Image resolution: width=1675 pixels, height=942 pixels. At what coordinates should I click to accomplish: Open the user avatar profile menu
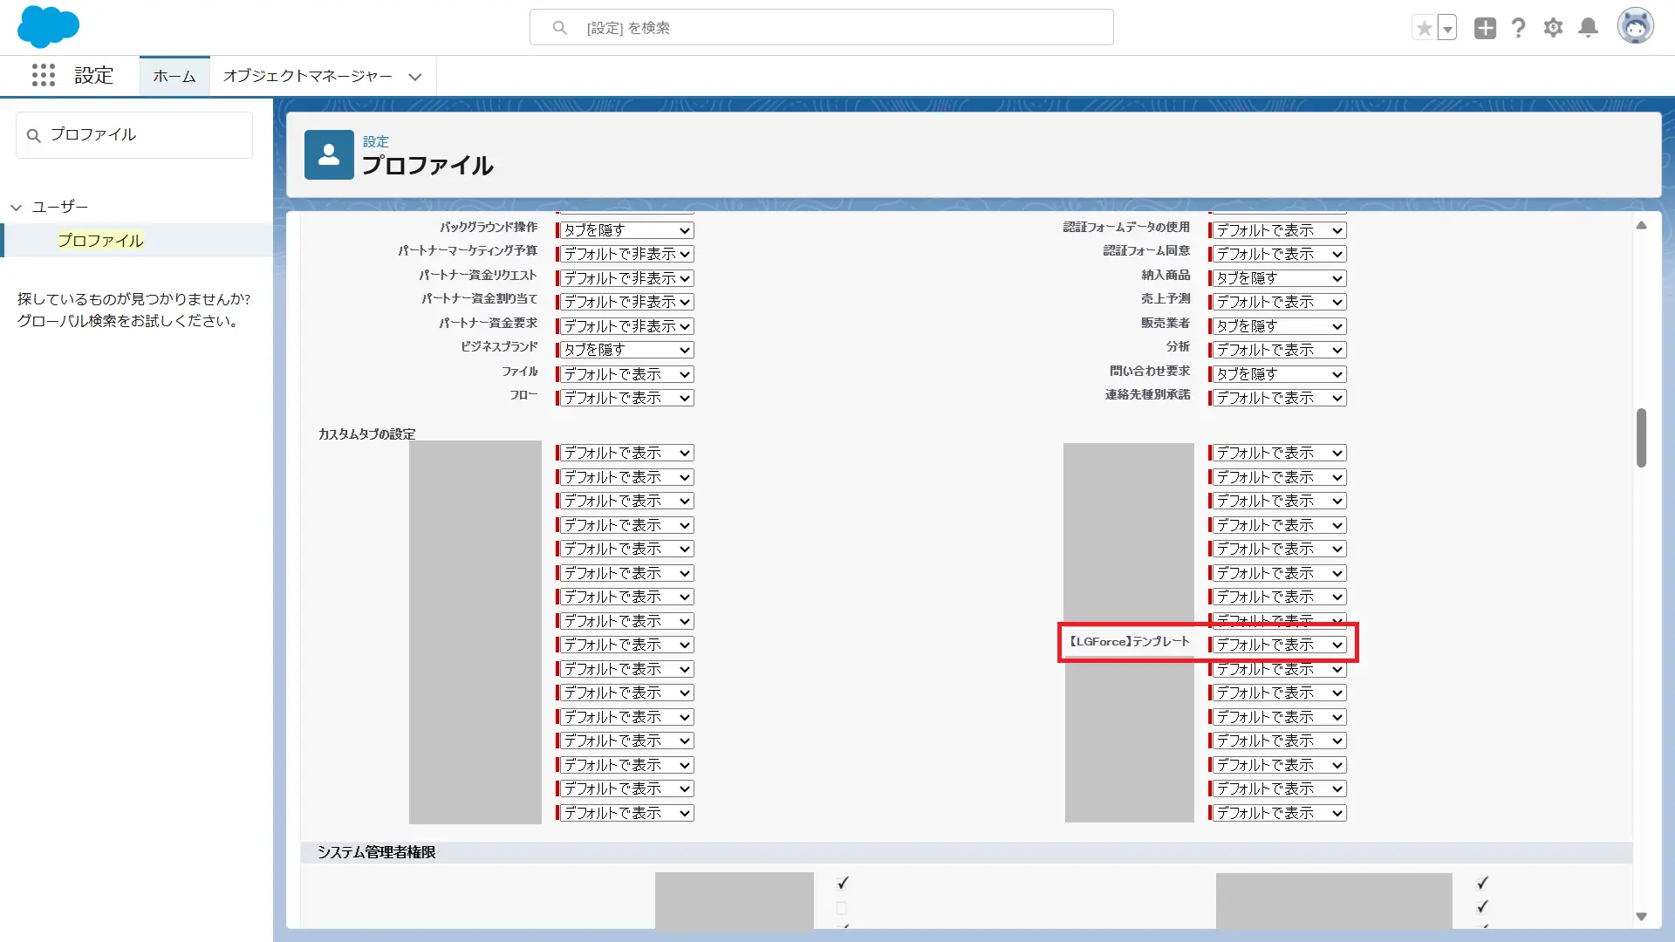(x=1635, y=27)
